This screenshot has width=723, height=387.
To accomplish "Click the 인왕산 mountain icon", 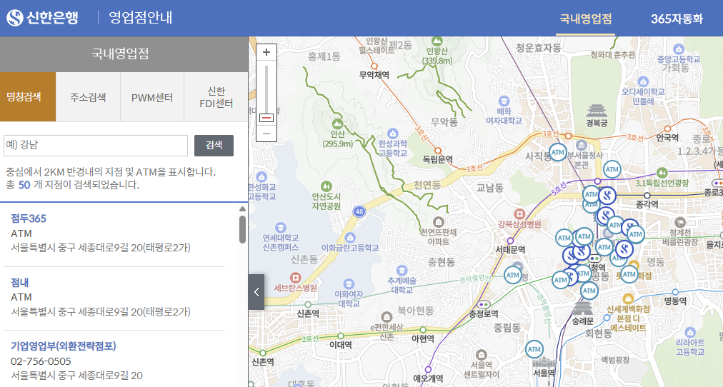I will pyautogui.click(x=437, y=41).
